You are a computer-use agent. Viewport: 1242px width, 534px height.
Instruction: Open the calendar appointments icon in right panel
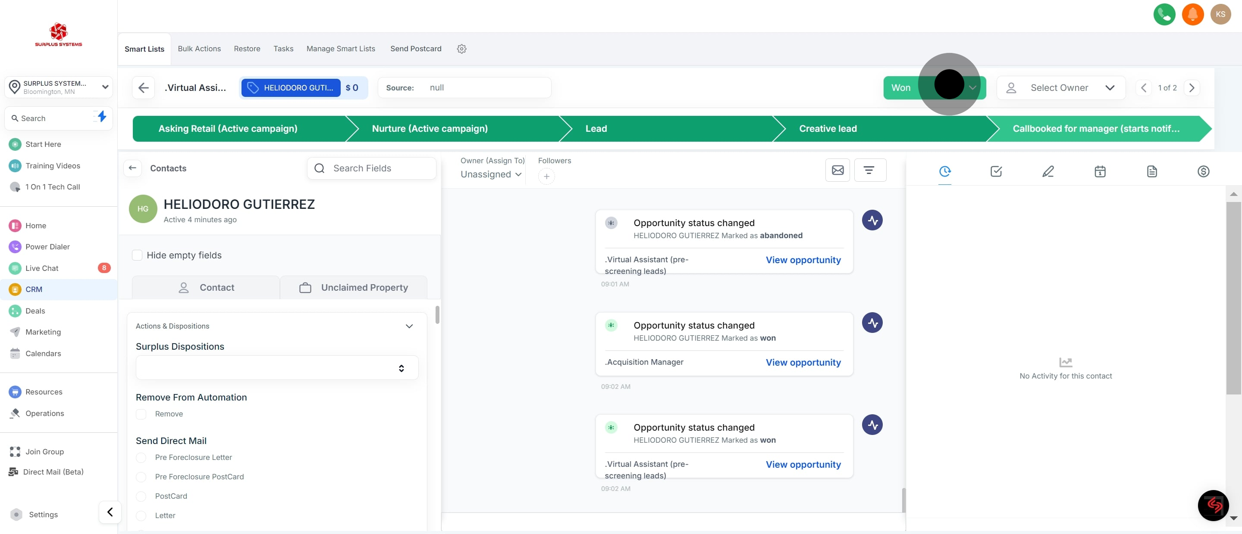pyautogui.click(x=1100, y=171)
